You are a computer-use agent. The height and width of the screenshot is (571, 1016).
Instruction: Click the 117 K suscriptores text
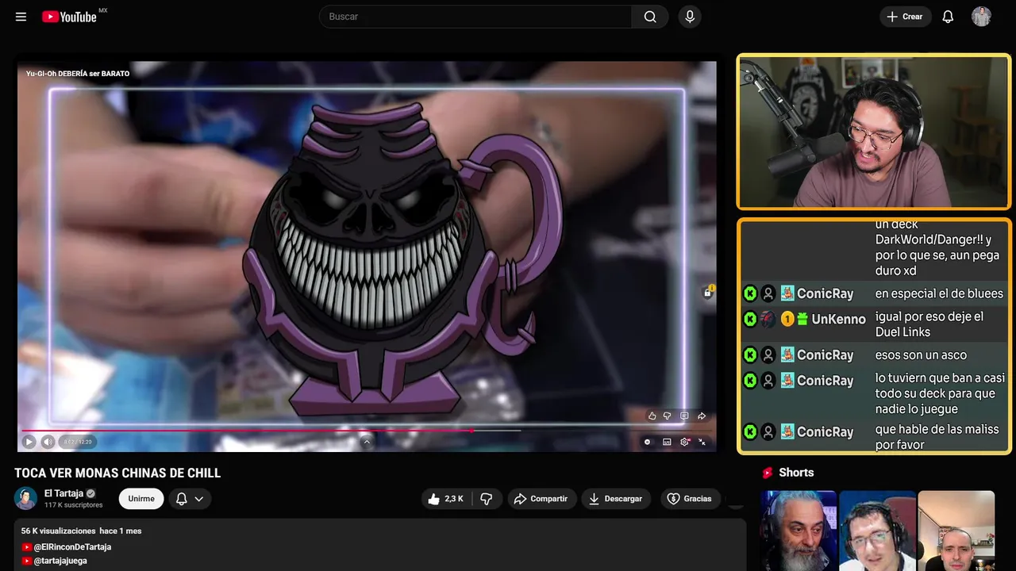click(x=73, y=505)
